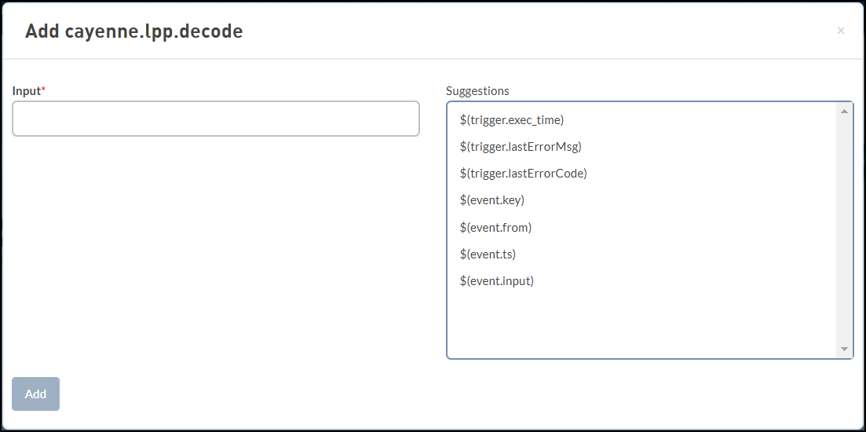Select the $(trigger.exec_time) suggestion

[511, 120]
